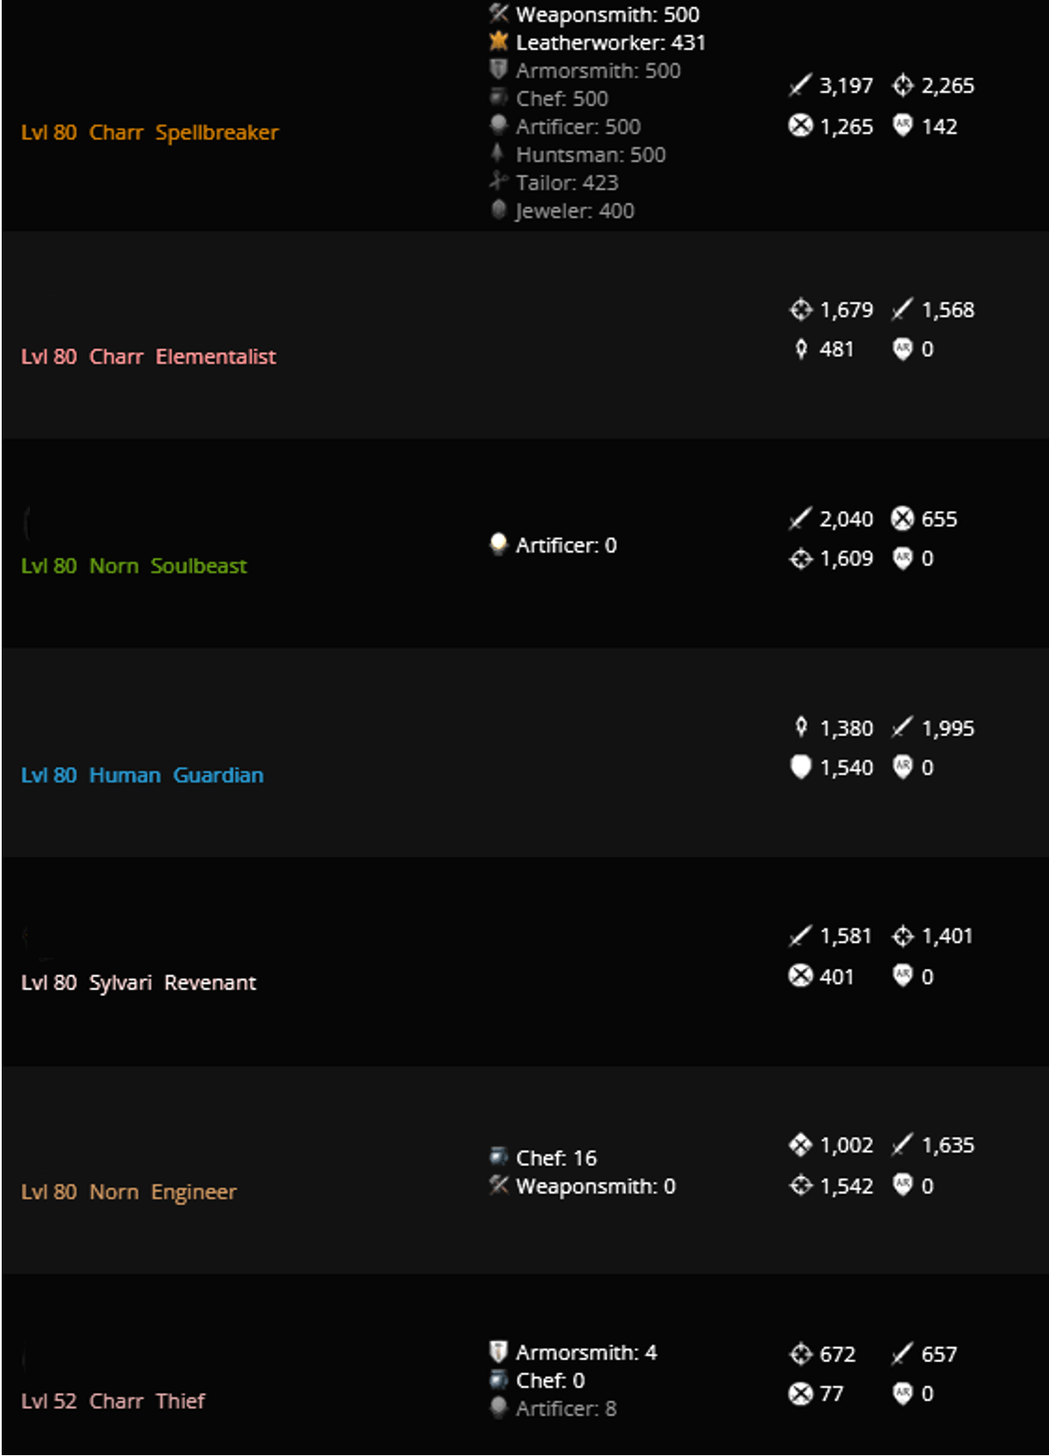Open the Lvl 80 Charr Spellbreaker character
The height and width of the screenshot is (1456, 1049).
click(150, 132)
